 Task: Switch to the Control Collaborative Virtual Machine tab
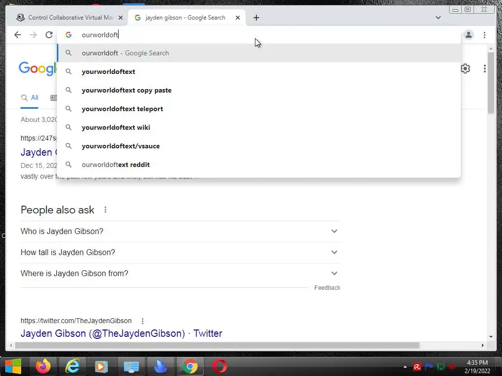(70, 18)
